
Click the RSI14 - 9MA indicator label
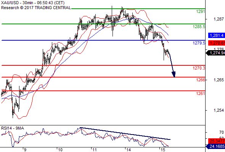(x=13, y=128)
